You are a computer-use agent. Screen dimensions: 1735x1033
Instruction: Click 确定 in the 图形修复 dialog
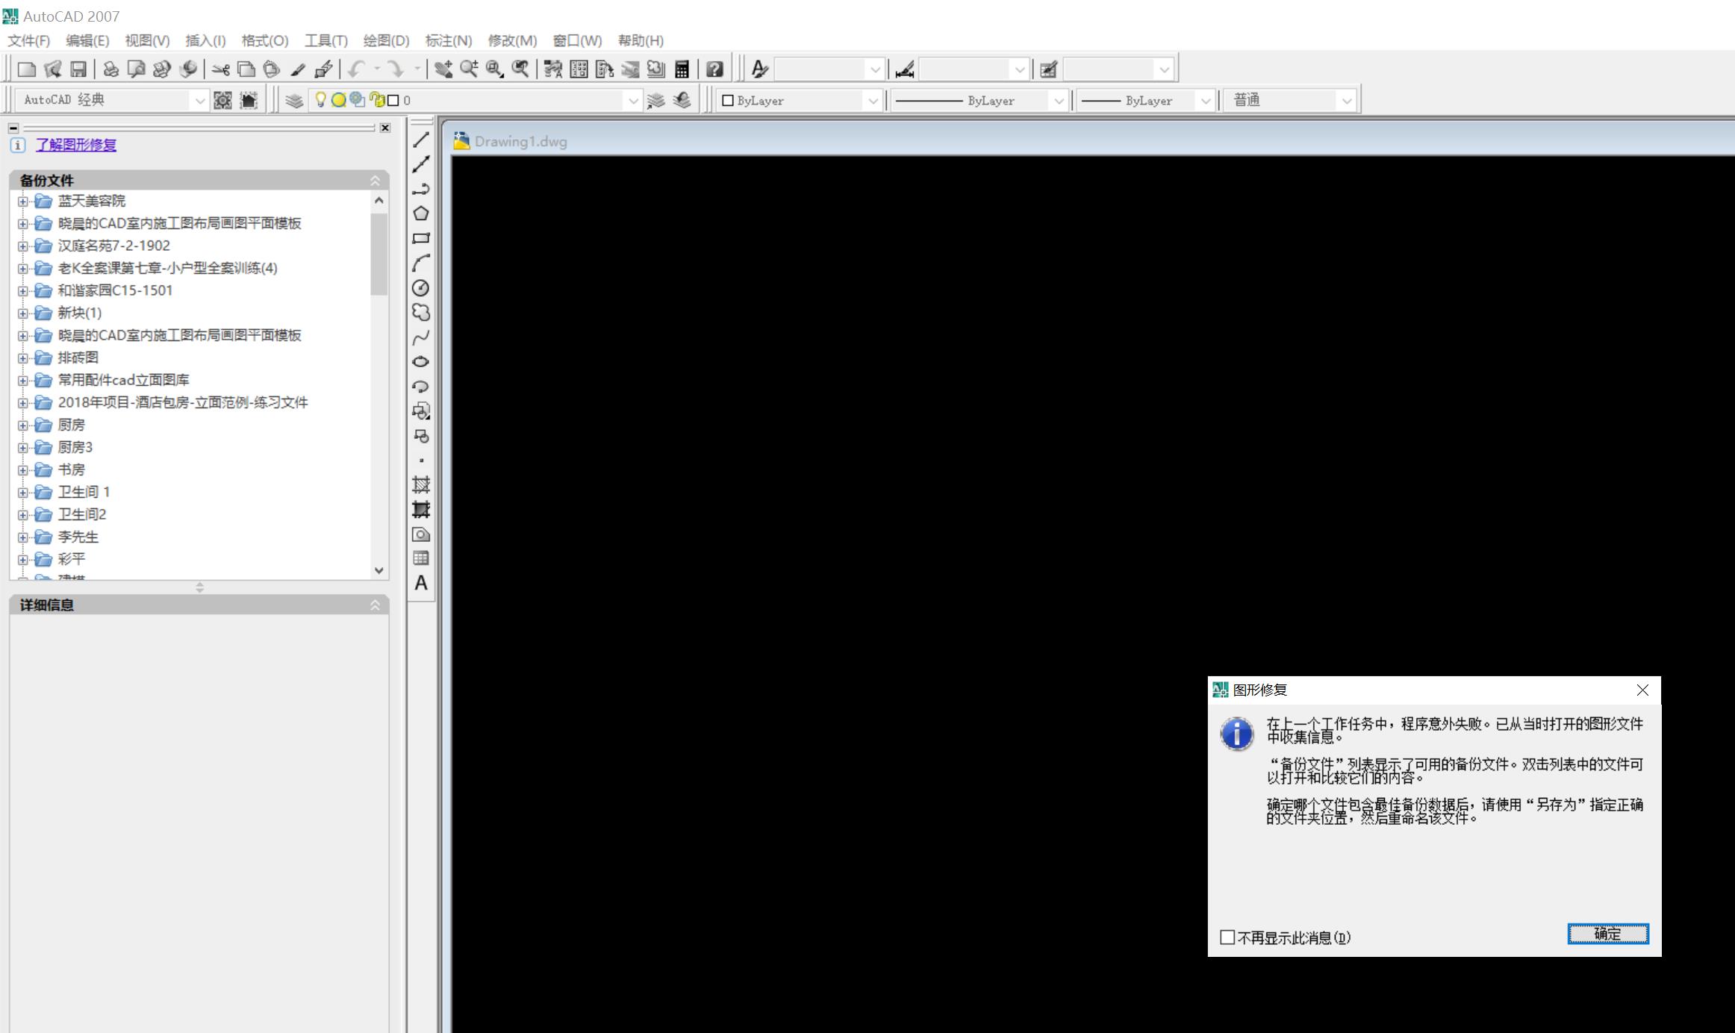point(1608,934)
